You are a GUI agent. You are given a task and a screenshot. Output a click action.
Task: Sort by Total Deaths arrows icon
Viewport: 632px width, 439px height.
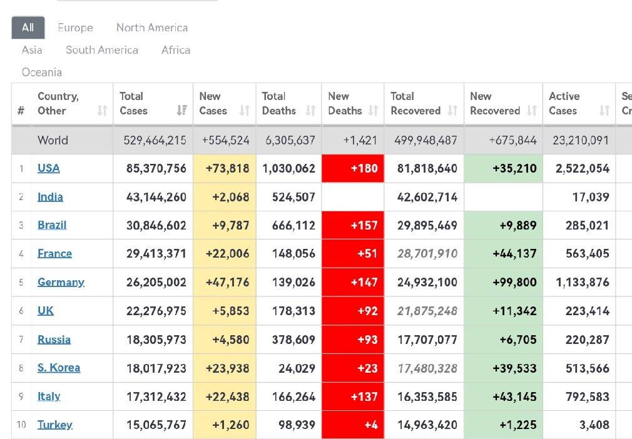coord(310,111)
